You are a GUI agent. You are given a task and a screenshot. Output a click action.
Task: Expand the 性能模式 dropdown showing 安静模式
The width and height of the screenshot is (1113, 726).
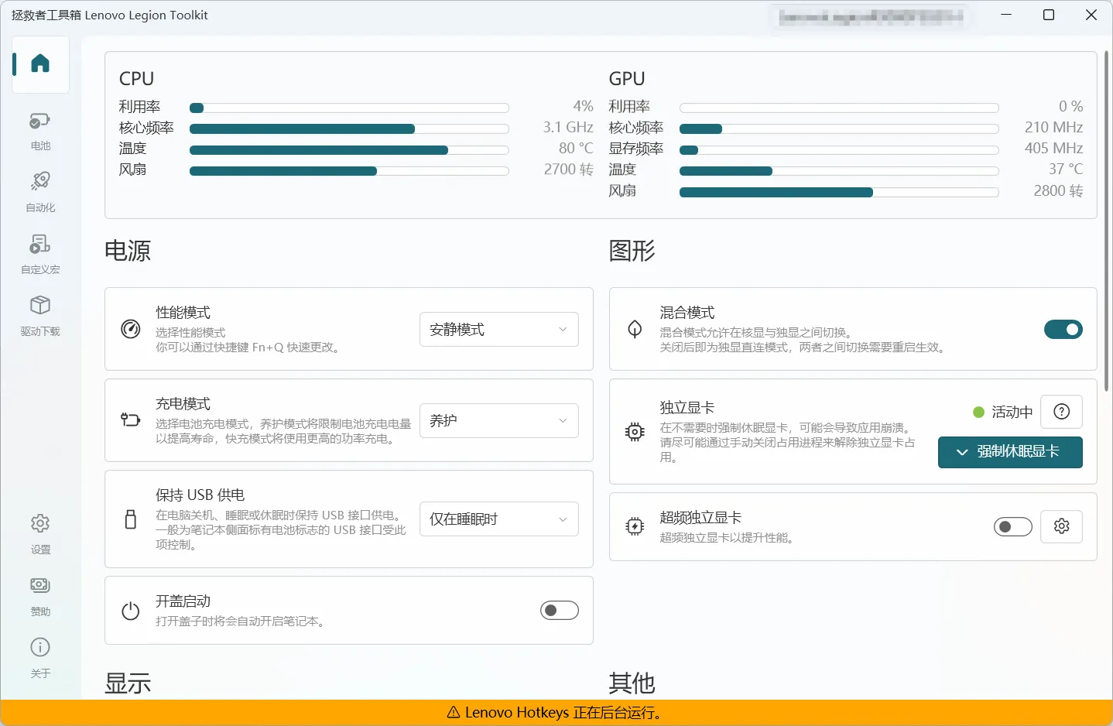(498, 330)
